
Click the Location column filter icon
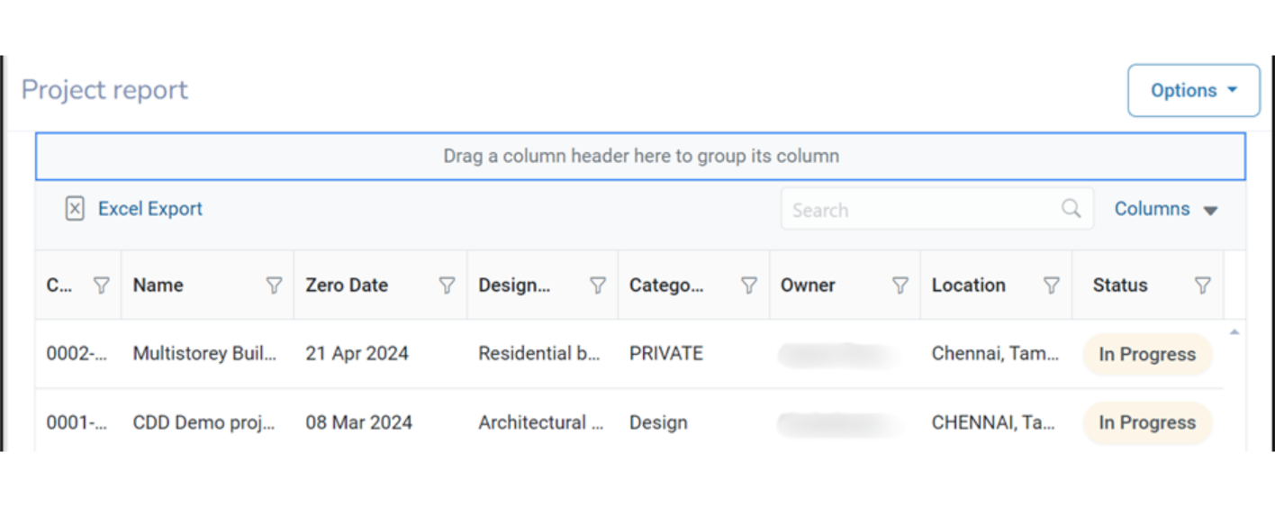[1051, 285]
